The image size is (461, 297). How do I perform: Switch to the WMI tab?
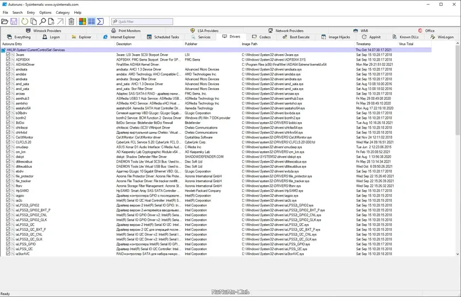tap(361, 31)
